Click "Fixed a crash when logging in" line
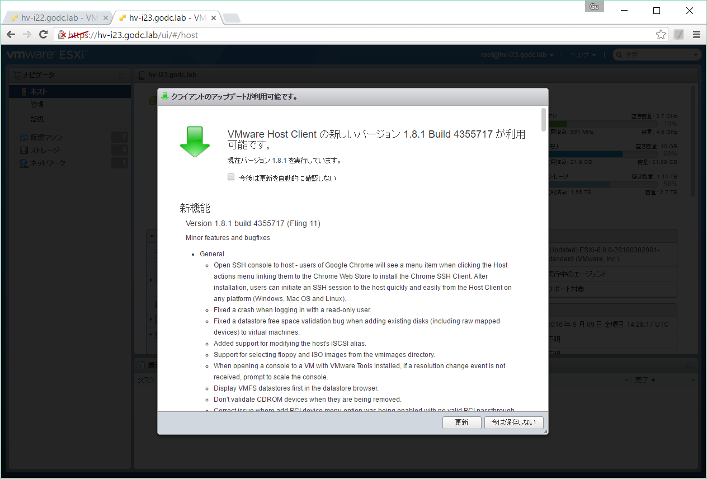 293,310
